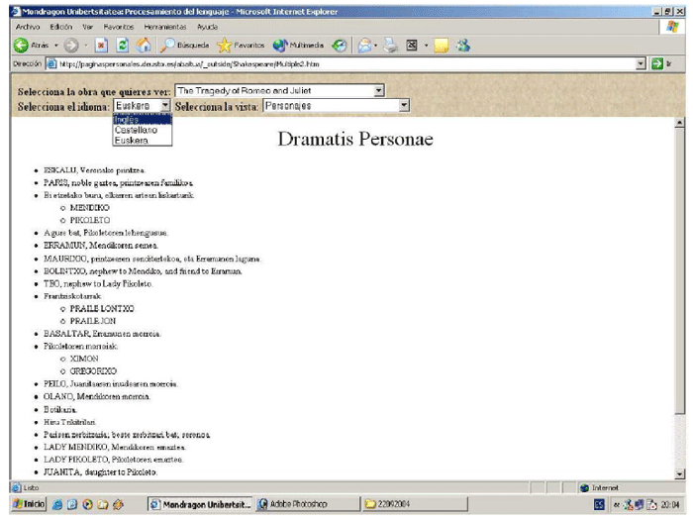Click the page scrollbar down arrow
693x520 pixels.
(x=679, y=473)
